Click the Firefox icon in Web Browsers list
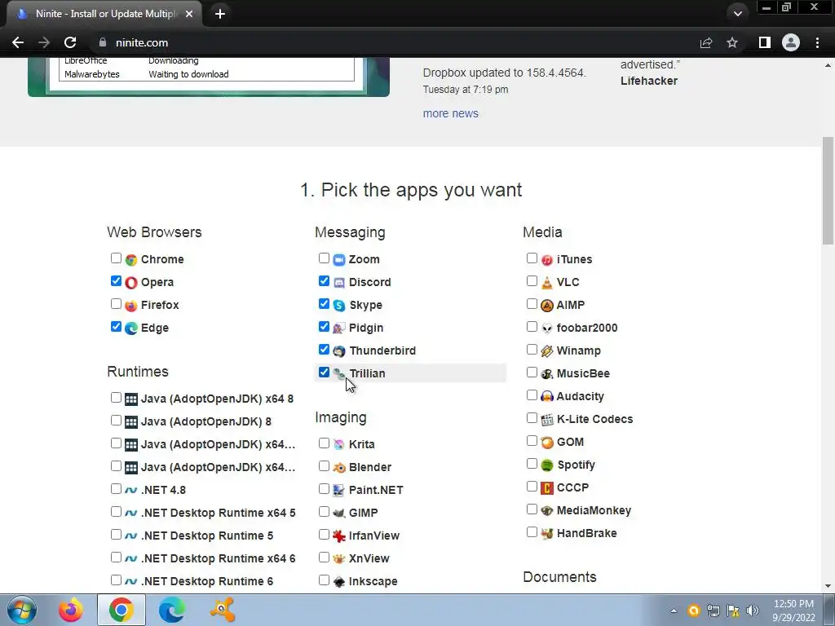The image size is (835, 626). pyautogui.click(x=131, y=306)
